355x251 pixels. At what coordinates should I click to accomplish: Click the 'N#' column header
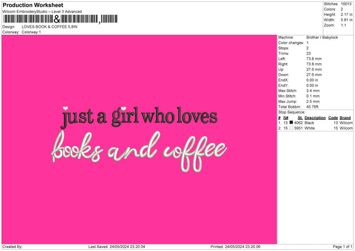point(286,118)
